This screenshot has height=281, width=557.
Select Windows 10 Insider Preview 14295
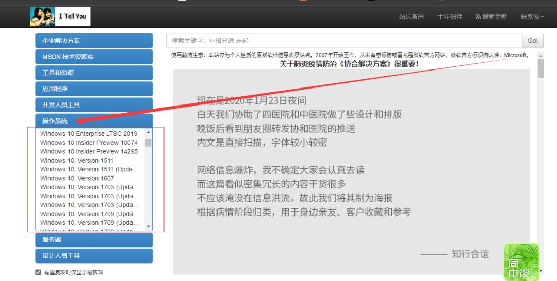click(89, 151)
